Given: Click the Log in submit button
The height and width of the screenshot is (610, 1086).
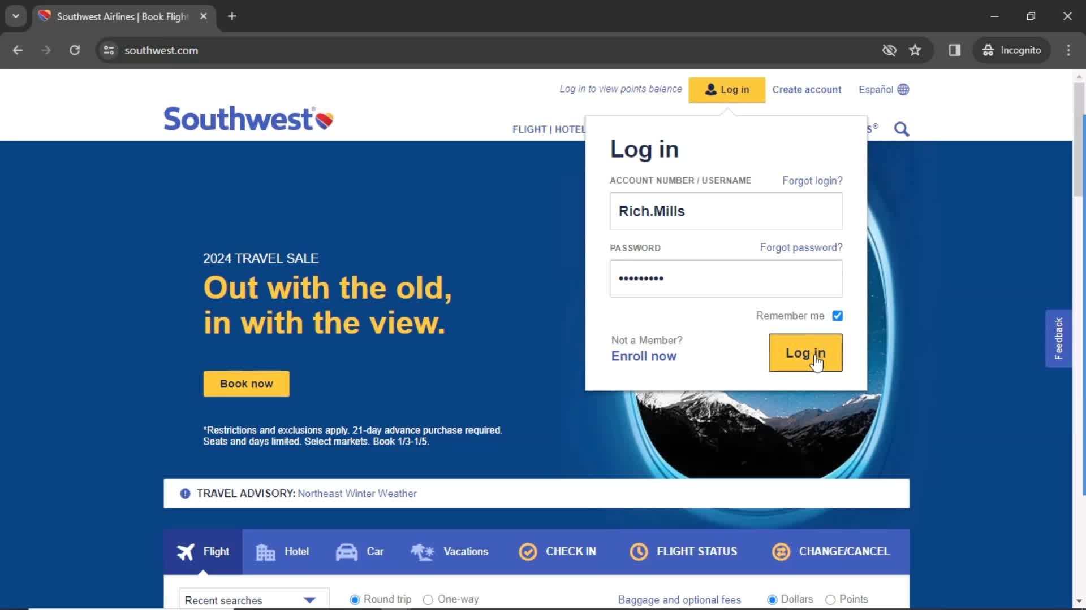Looking at the screenshot, I should click(x=805, y=352).
